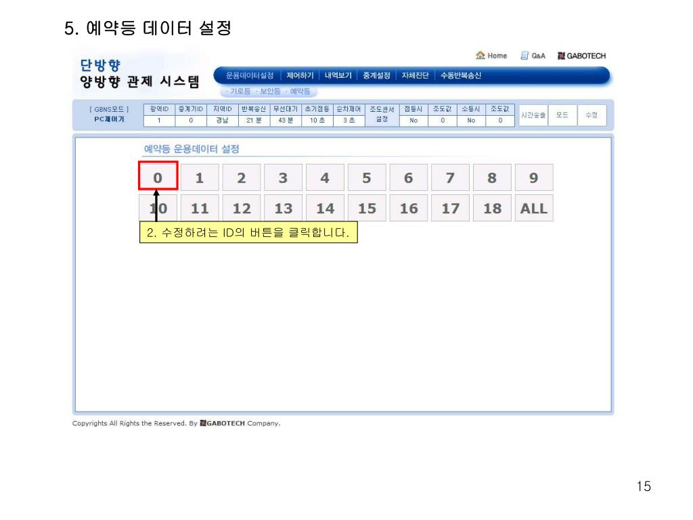This screenshot has width=693, height=520.
Task: Click the ID 3 button
Action: pos(284,177)
